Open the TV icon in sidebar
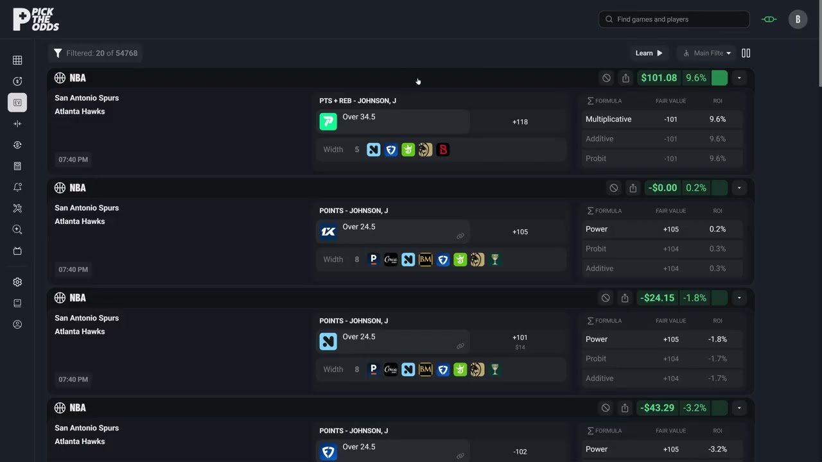 (17, 251)
